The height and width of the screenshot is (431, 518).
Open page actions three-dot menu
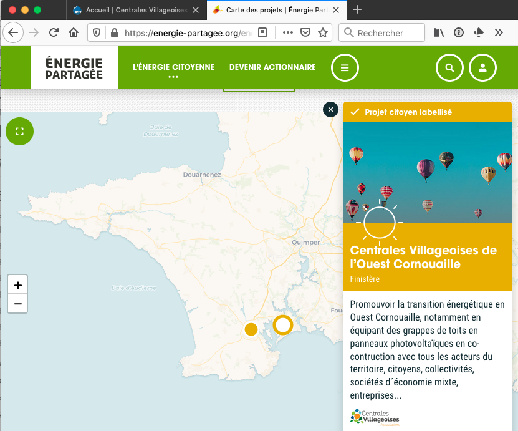pos(288,32)
